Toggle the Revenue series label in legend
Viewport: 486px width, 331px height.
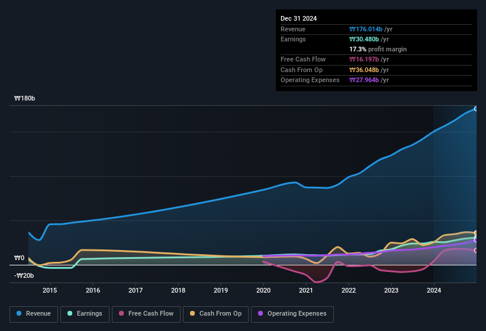tap(38, 313)
